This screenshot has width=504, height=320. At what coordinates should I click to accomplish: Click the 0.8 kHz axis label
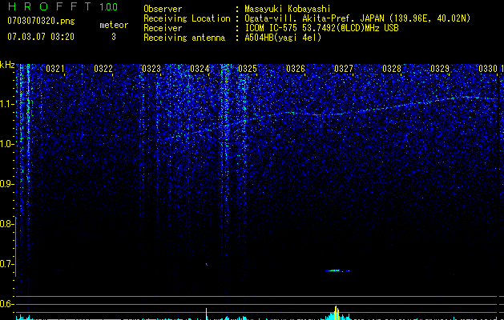coord(6,224)
